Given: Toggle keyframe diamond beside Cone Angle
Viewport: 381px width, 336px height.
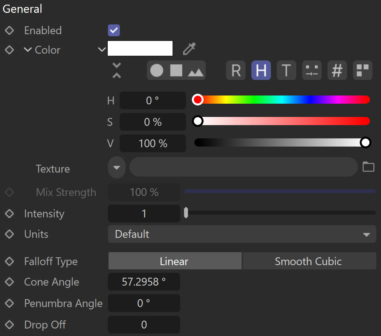Looking at the screenshot, I should [9, 282].
